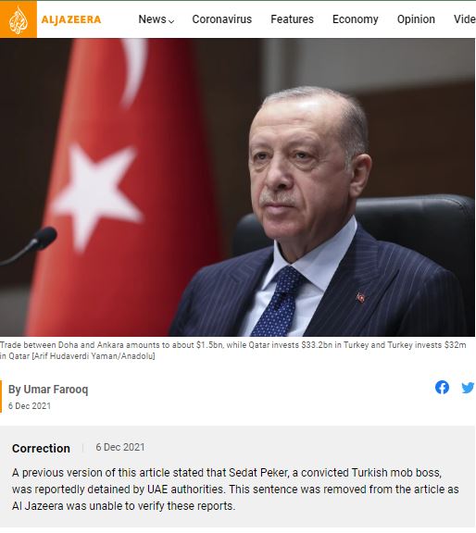The width and height of the screenshot is (476, 533).
Task: Click the image caption about Doha and Ankara trade
Action: tap(232, 351)
